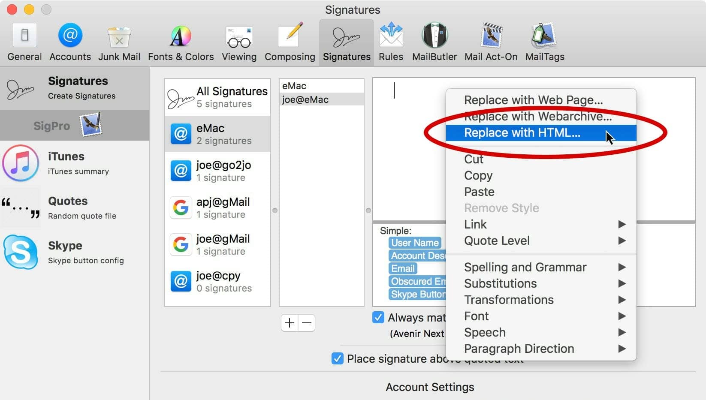Choose Replace with Webarchive…

tap(541, 116)
